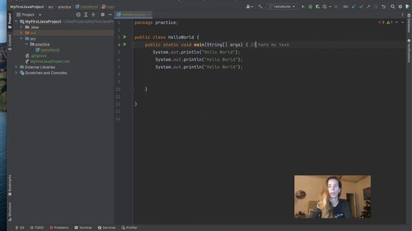
Task: Open the Profiler tool window tab
Action: tap(129, 228)
